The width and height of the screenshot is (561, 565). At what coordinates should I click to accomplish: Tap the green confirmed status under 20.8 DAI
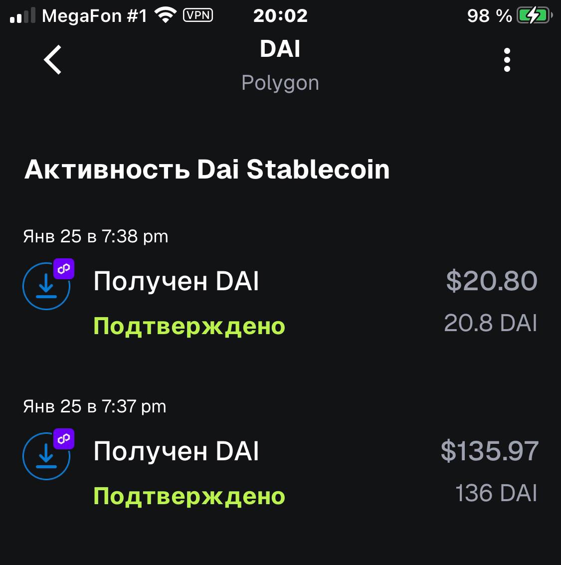coord(189,326)
